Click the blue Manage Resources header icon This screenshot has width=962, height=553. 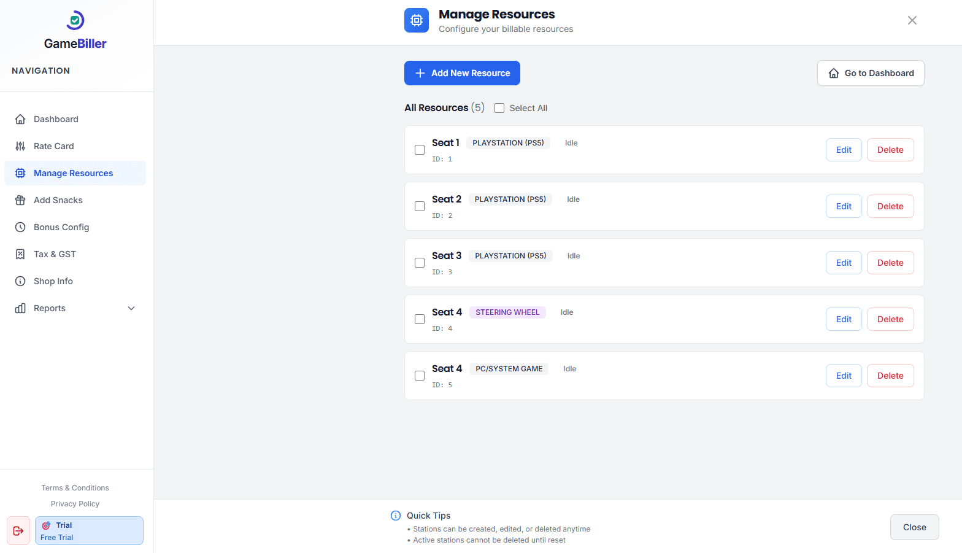point(417,20)
